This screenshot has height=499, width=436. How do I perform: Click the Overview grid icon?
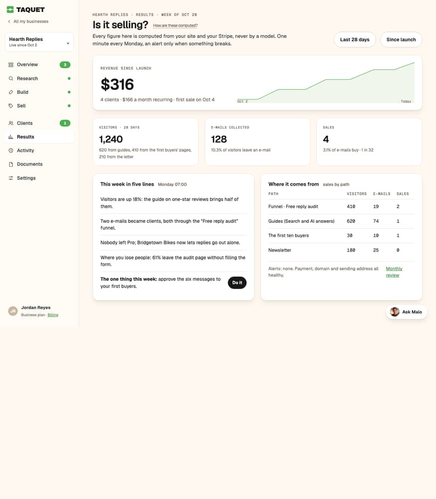coord(11,64)
